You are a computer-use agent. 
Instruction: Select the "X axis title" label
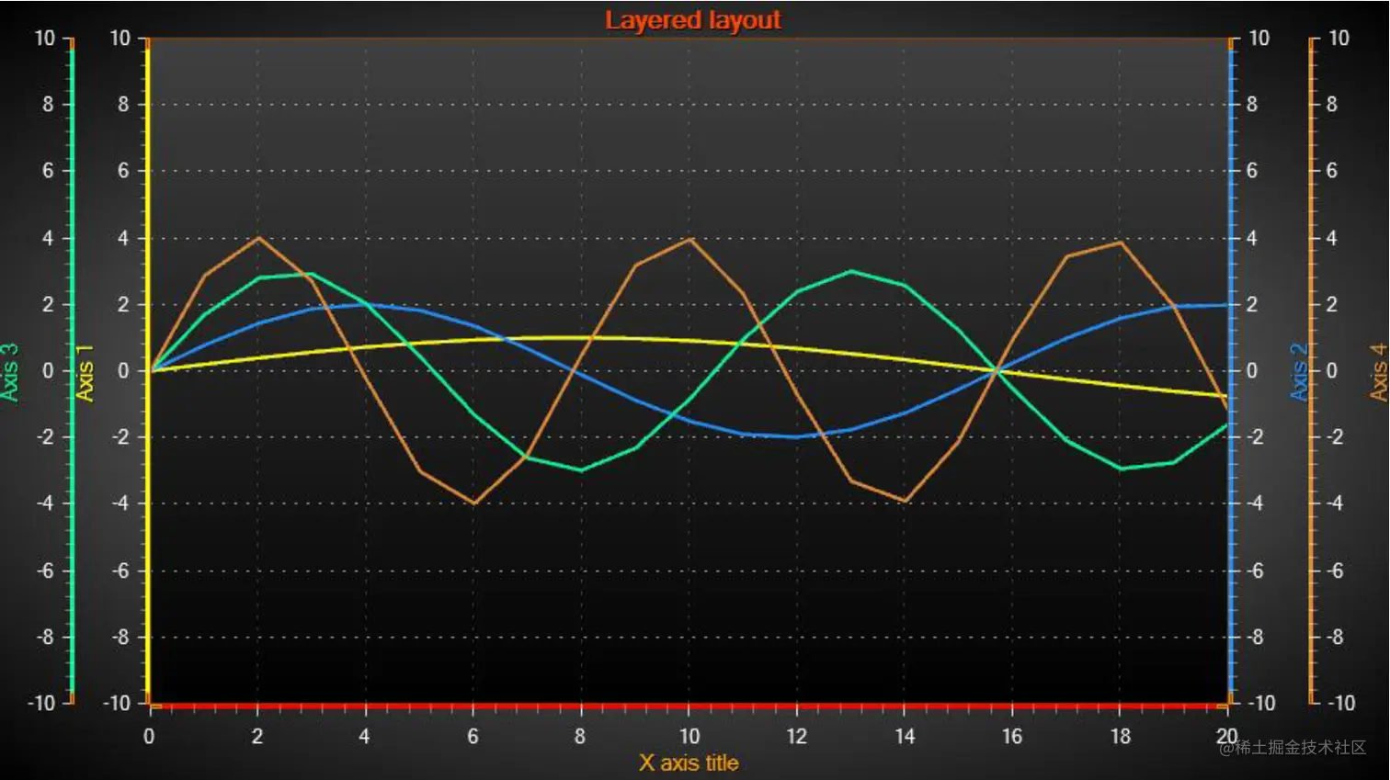tap(689, 763)
